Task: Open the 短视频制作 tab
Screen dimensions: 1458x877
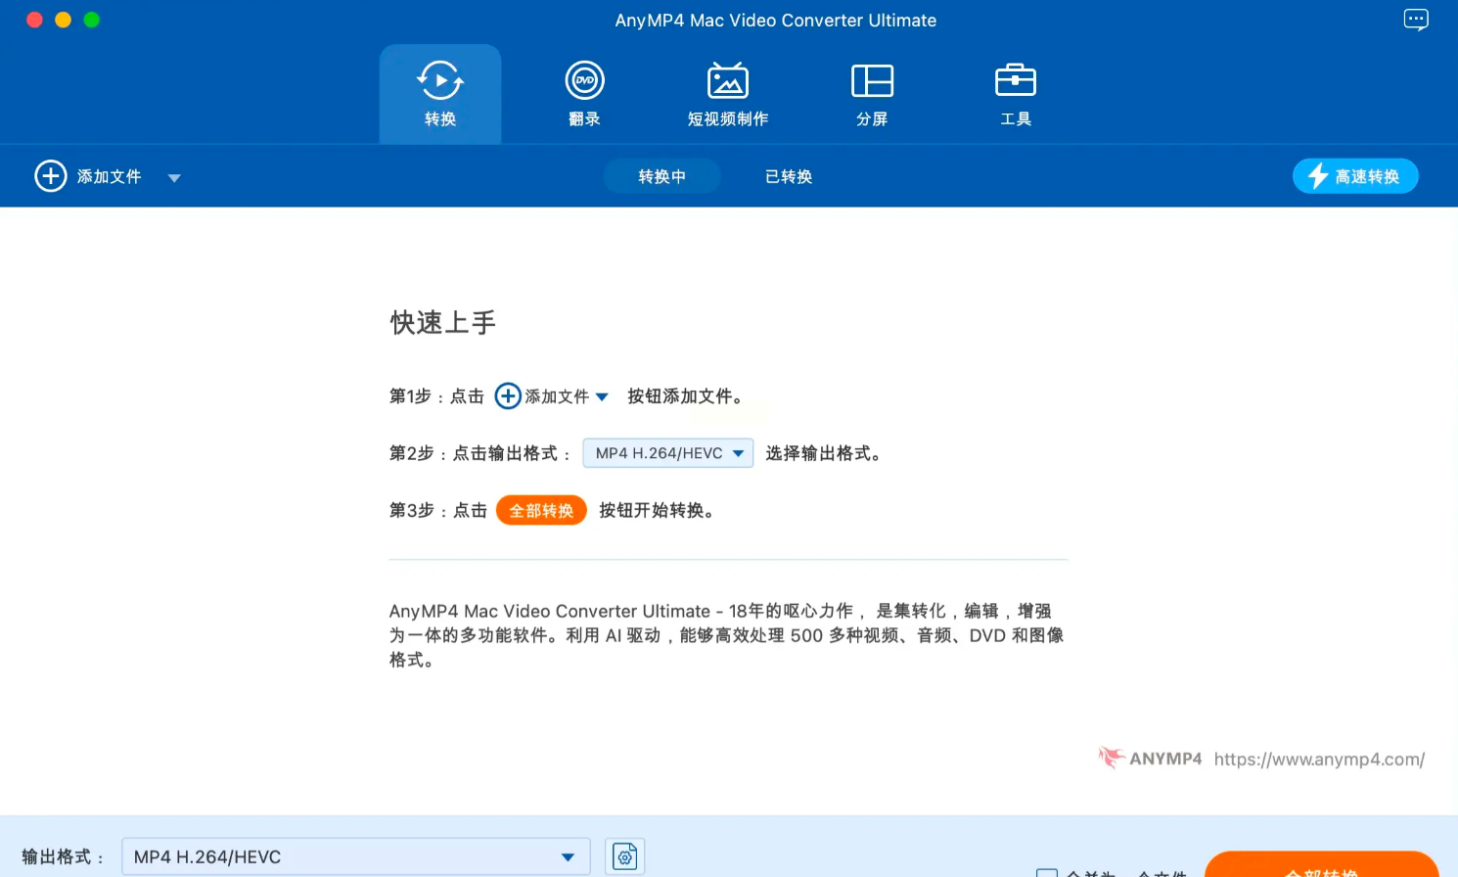Action: click(728, 94)
